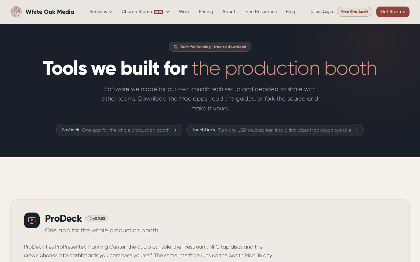Click the arrow icon in the TouchDeck pill
420x262 pixels.
pos(356,130)
